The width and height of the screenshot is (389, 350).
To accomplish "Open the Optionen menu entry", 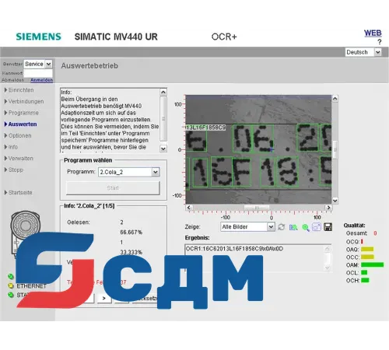I will pyautogui.click(x=18, y=135).
